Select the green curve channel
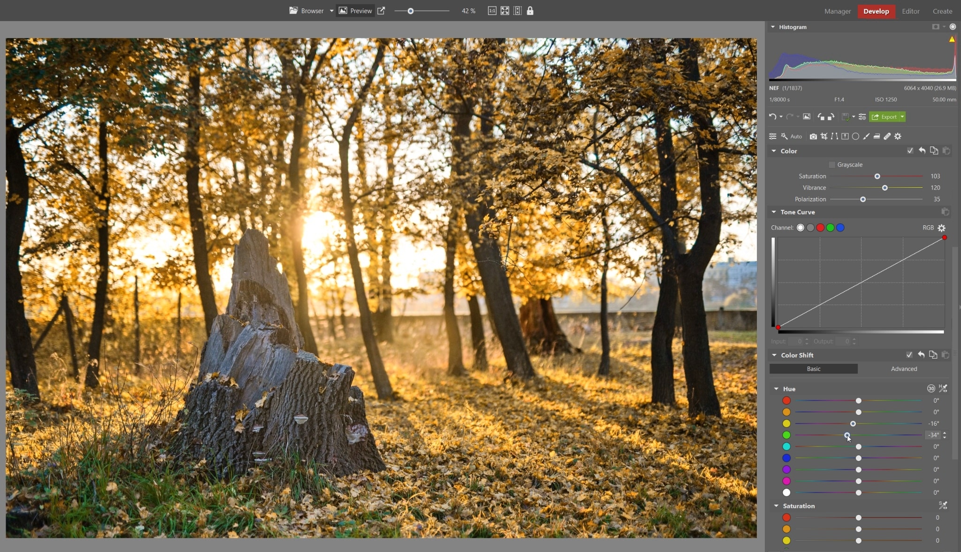Image resolution: width=961 pixels, height=552 pixels. pyautogui.click(x=830, y=228)
